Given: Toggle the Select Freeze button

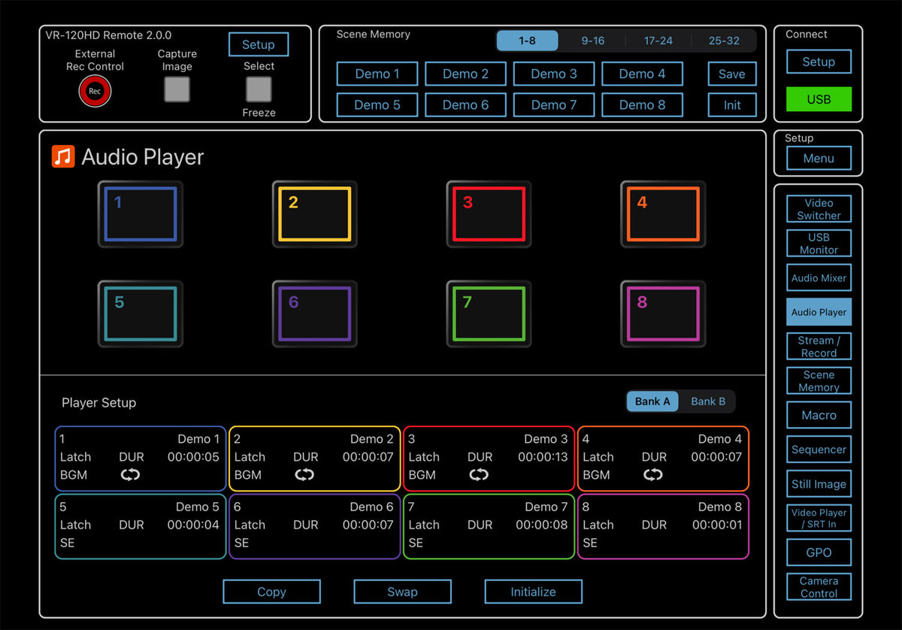Looking at the screenshot, I should tap(259, 89).
